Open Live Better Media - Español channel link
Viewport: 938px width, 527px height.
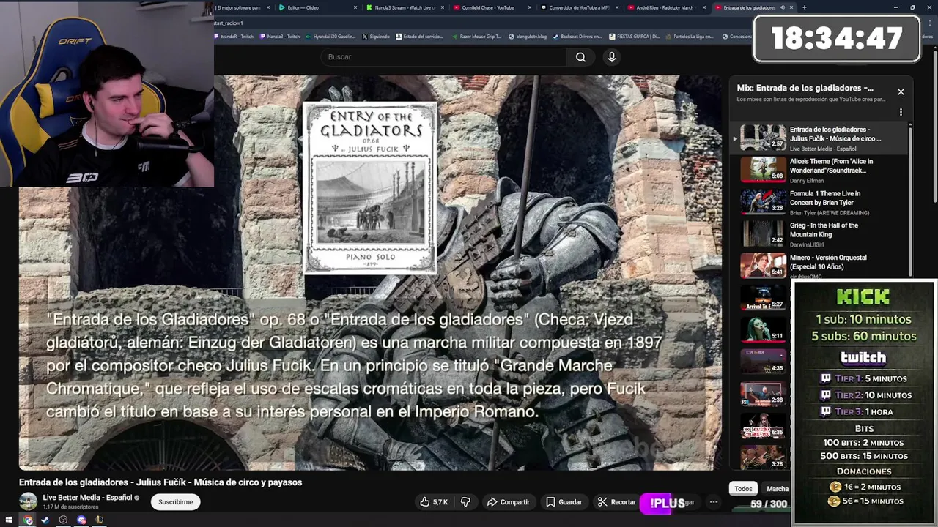[87, 498]
